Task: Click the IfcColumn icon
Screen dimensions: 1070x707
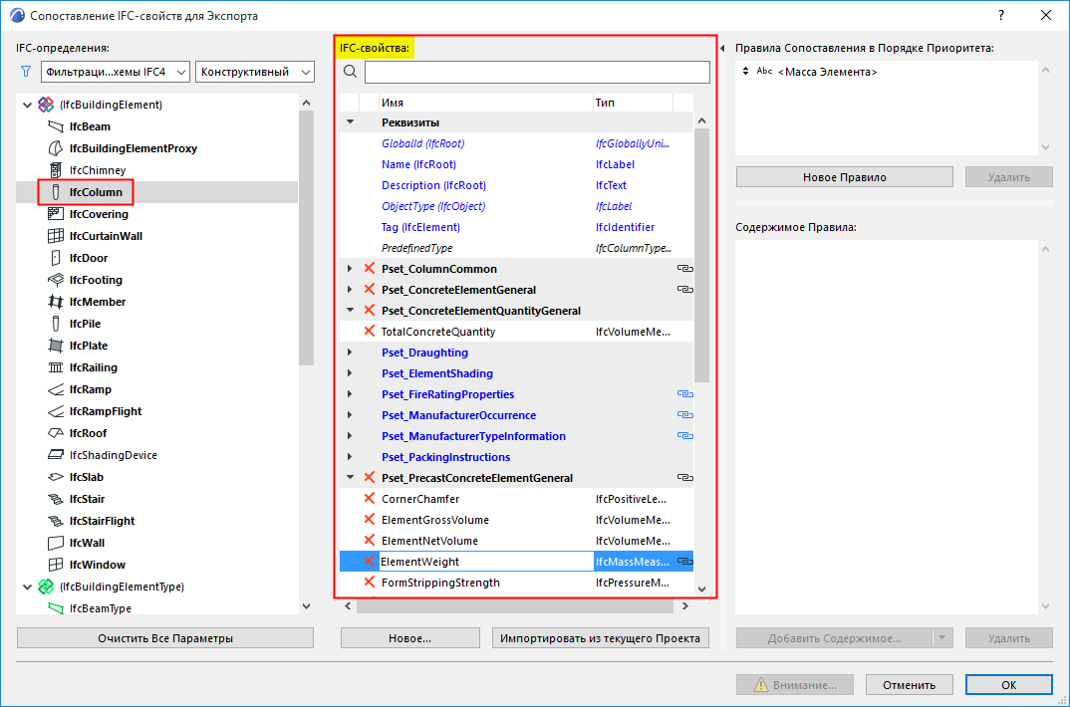Action: 55,192
